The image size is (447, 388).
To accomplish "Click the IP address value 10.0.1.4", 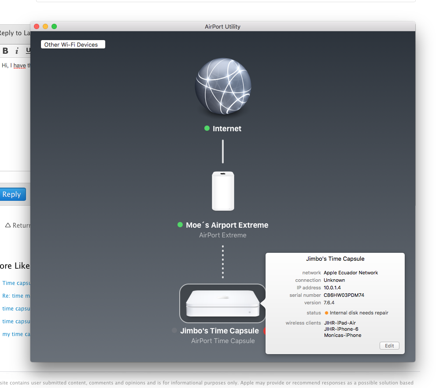I will (x=332, y=288).
